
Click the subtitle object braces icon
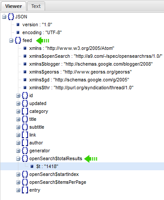pyautogui.click(x=25, y=127)
